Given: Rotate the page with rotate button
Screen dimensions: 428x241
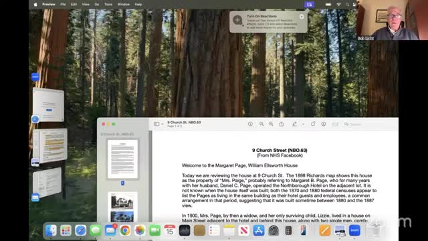Looking at the screenshot, I should tap(313, 124).
